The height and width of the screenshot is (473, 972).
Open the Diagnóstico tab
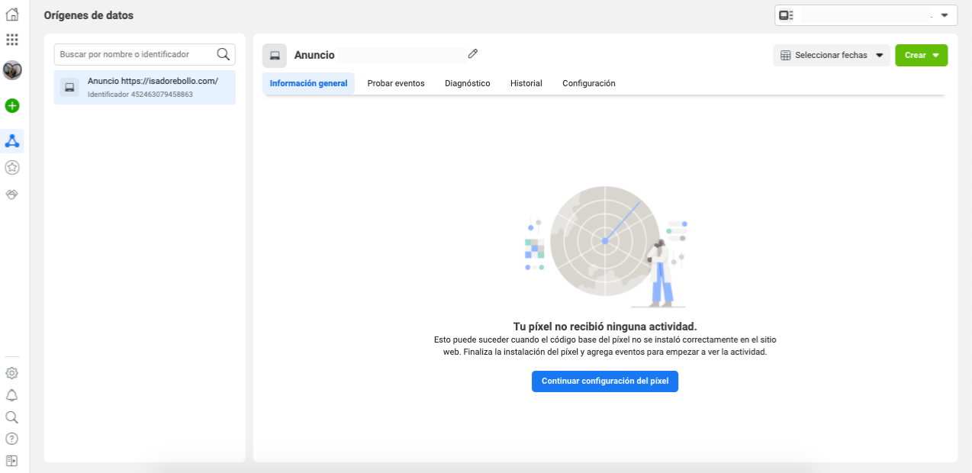point(467,83)
